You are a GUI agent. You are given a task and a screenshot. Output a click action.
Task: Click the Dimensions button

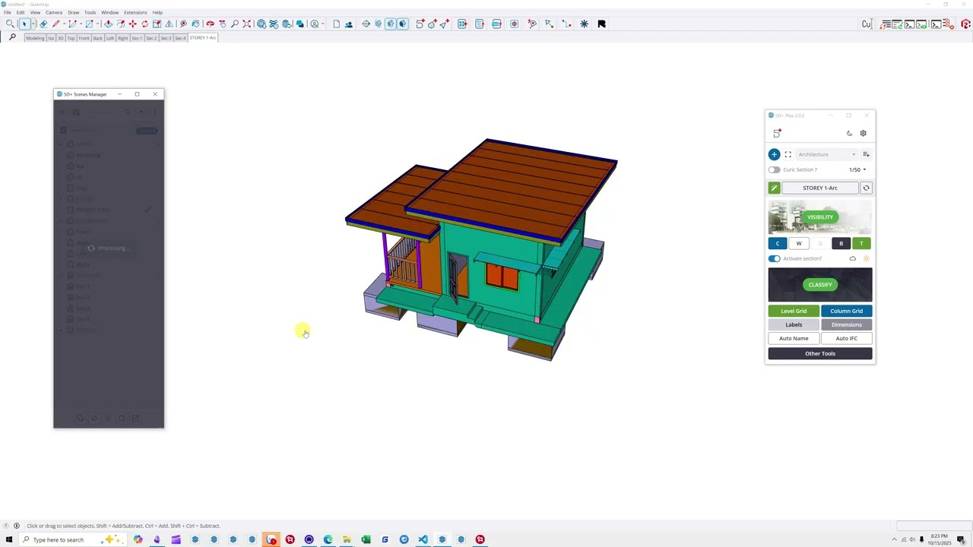click(x=846, y=324)
